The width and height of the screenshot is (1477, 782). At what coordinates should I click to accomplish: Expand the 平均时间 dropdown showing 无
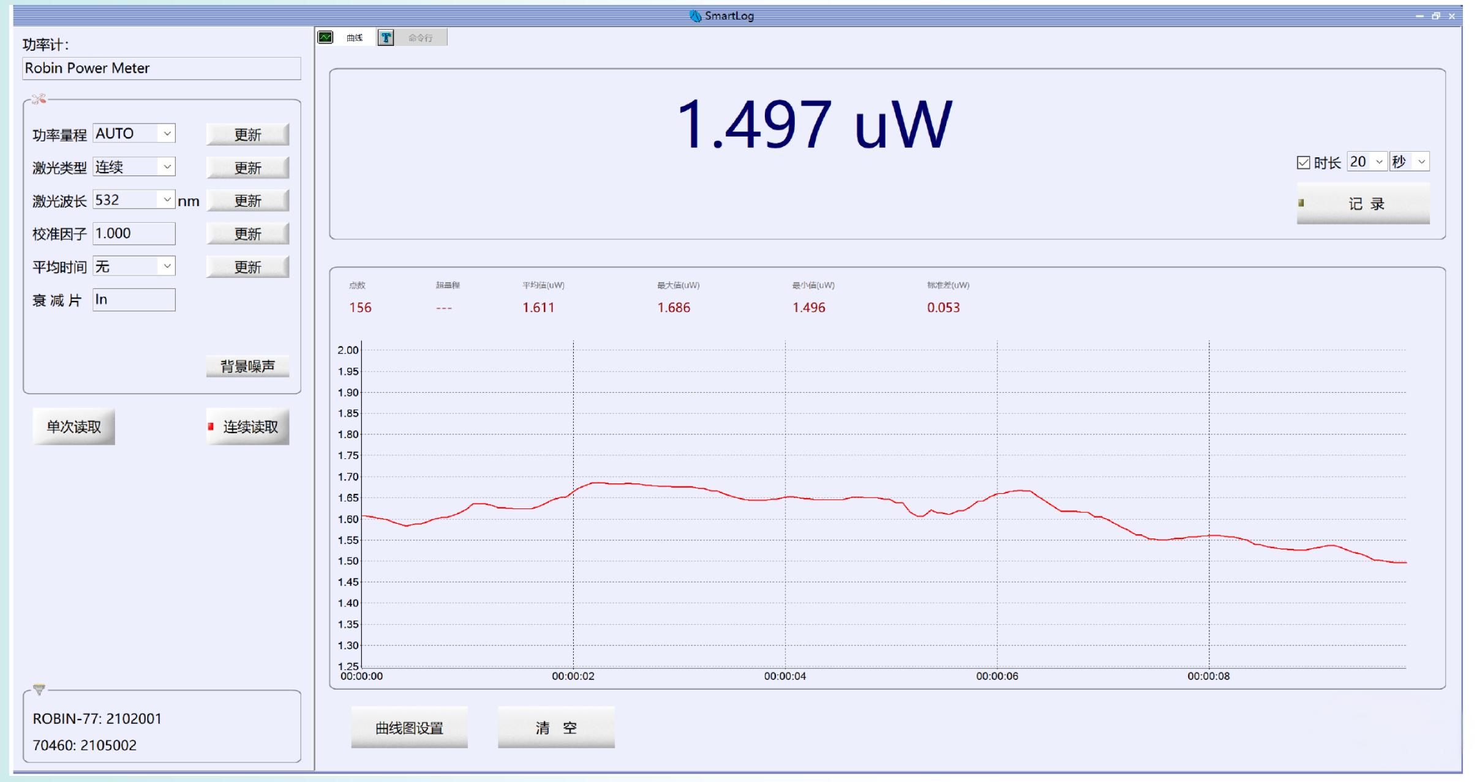pyautogui.click(x=134, y=266)
